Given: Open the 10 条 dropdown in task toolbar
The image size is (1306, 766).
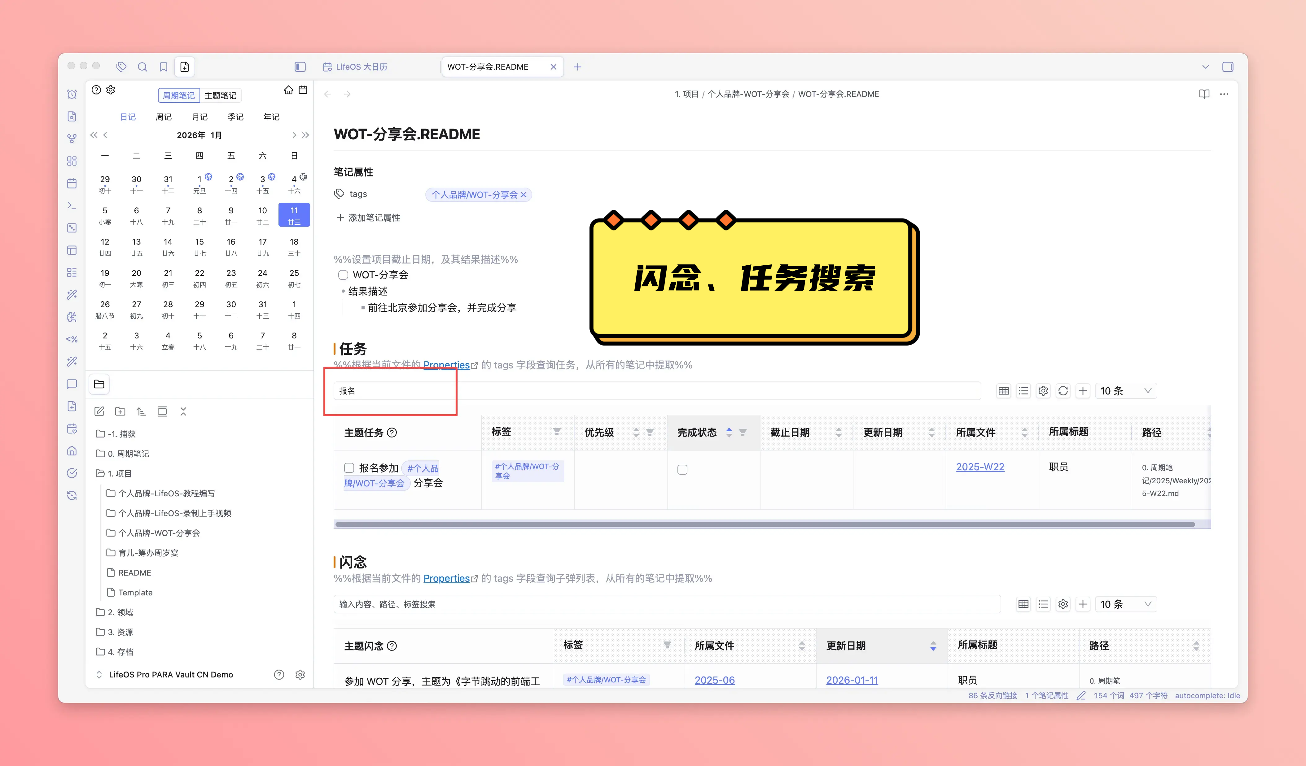Looking at the screenshot, I should click(x=1125, y=391).
